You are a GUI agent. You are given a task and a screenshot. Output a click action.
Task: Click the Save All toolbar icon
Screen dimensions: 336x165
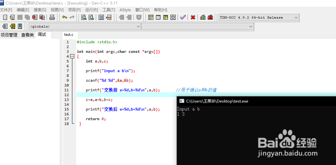click(27, 17)
